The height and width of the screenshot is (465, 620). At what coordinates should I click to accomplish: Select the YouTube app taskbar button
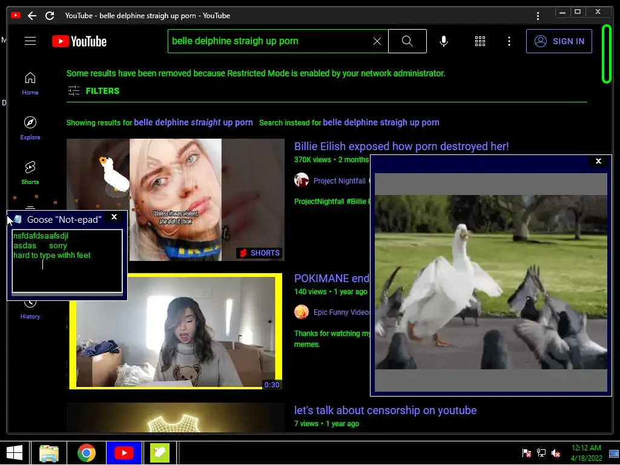124,453
